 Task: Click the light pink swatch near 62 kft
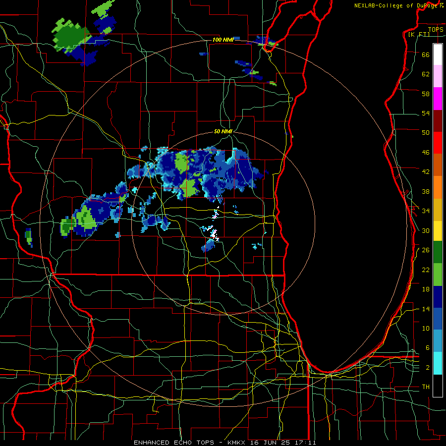[438, 76]
